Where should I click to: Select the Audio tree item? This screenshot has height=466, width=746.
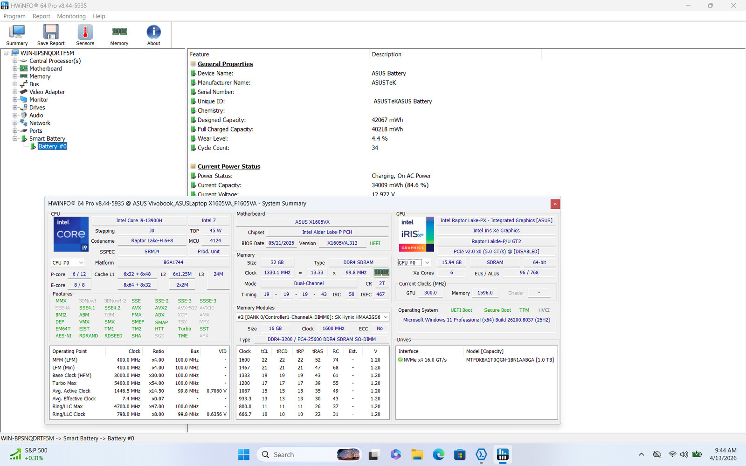pos(36,116)
